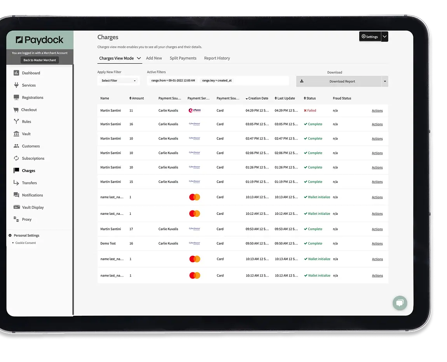Click the Fraud Status column header
This screenshot has width=447, height=362.
(342, 98)
